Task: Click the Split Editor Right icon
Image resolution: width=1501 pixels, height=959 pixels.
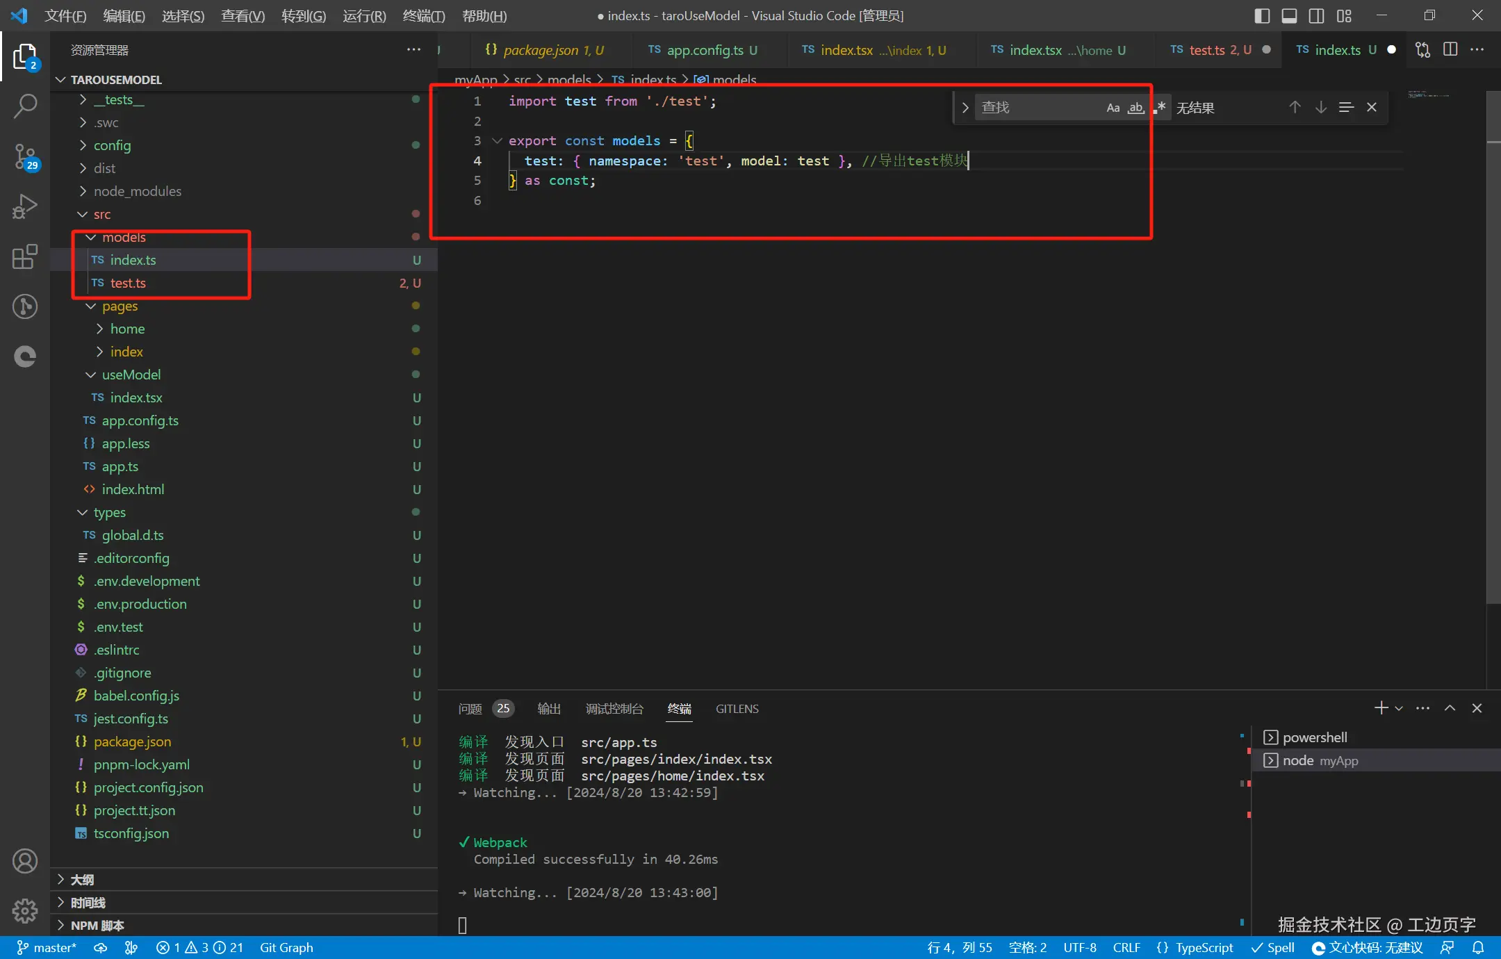Action: pyautogui.click(x=1450, y=50)
